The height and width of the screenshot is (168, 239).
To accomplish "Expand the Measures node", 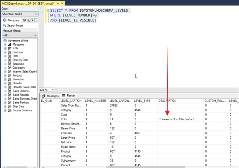I will pyautogui.click(x=5, y=45).
